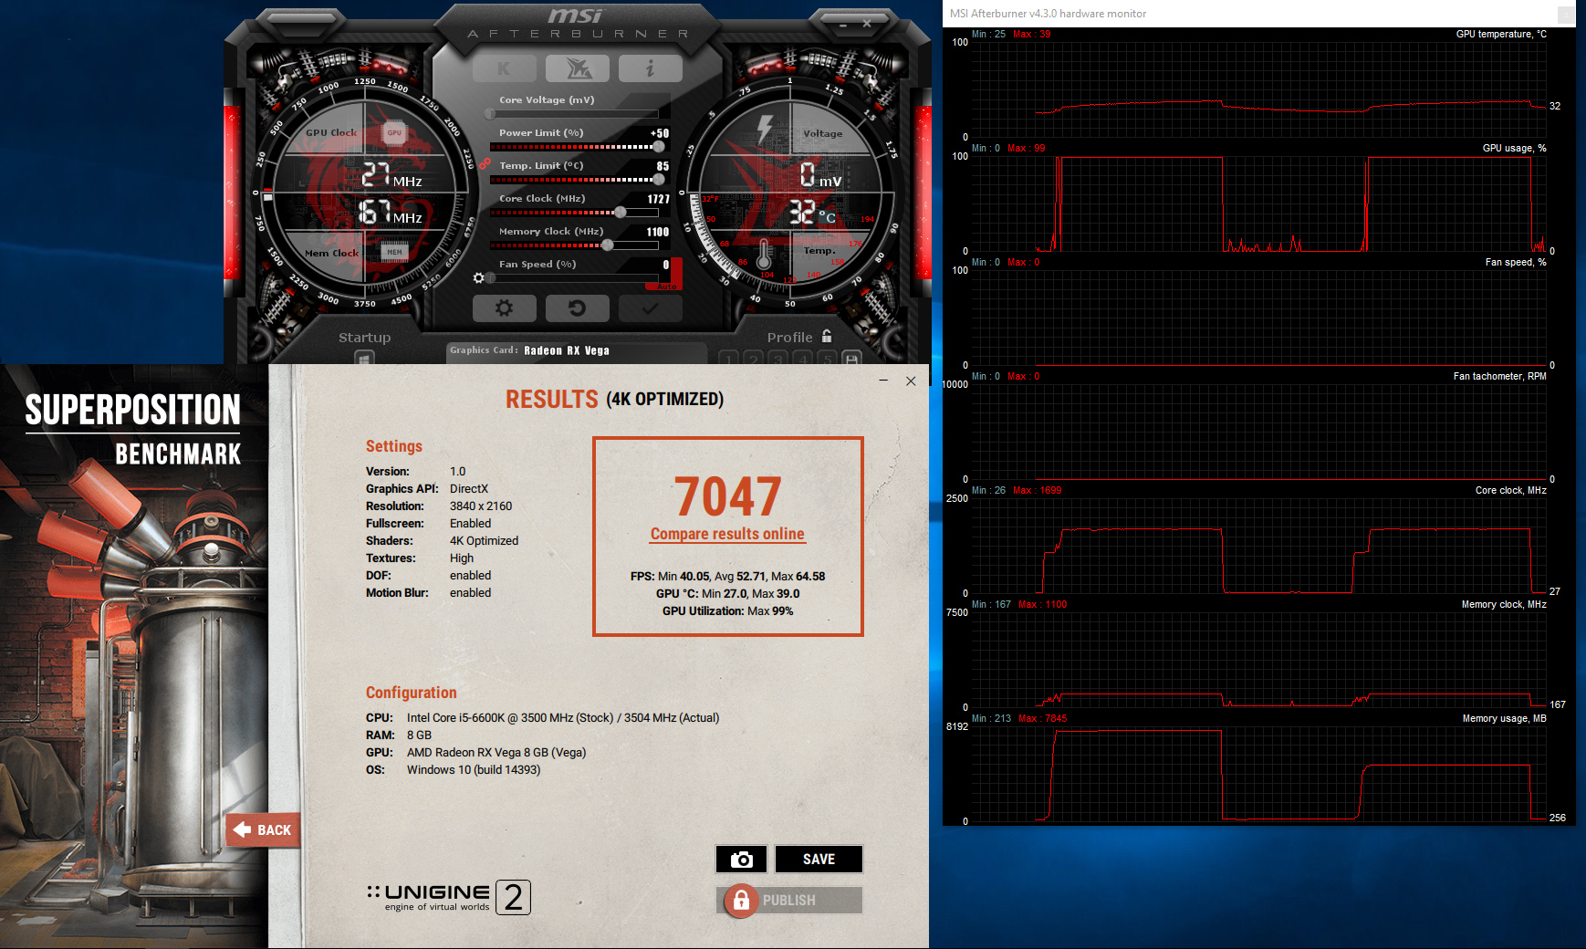This screenshot has width=1586, height=949.
Task: Click the Temp. Limit slider handle
Action: (x=659, y=180)
